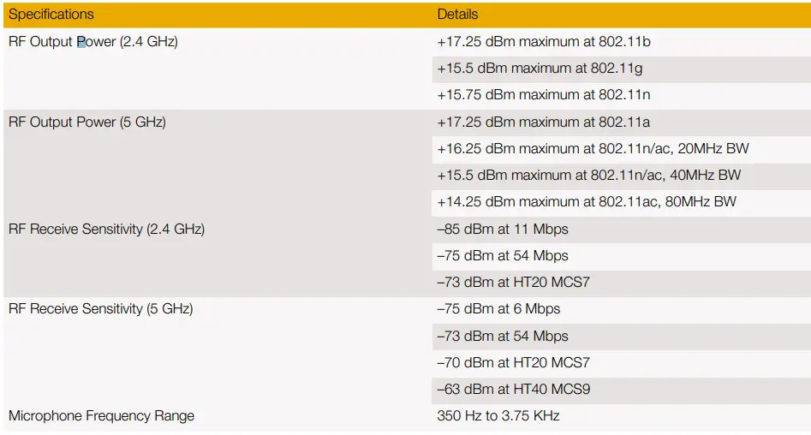Select the +16.25 dBm 20MHz BW cell

pos(593,148)
